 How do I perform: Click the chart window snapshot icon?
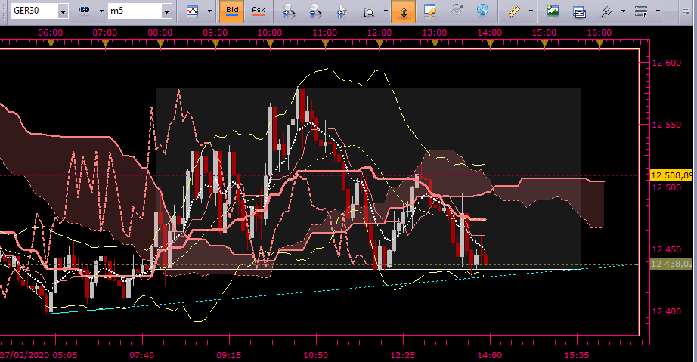point(579,12)
